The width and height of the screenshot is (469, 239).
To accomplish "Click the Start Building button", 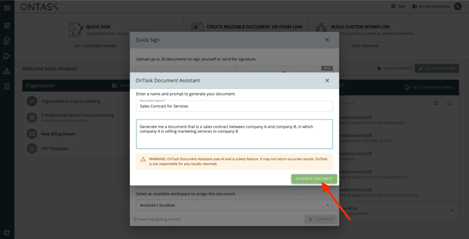I will click(365, 46).
